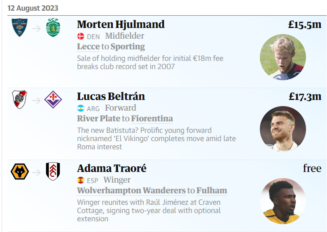Click the Spain flag icon

(81, 180)
